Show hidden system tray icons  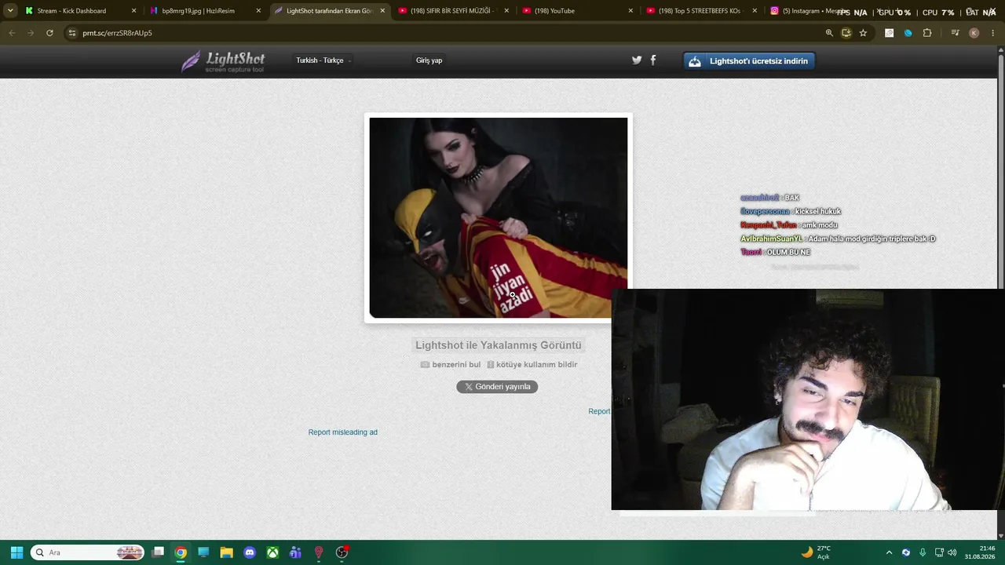[x=889, y=552]
